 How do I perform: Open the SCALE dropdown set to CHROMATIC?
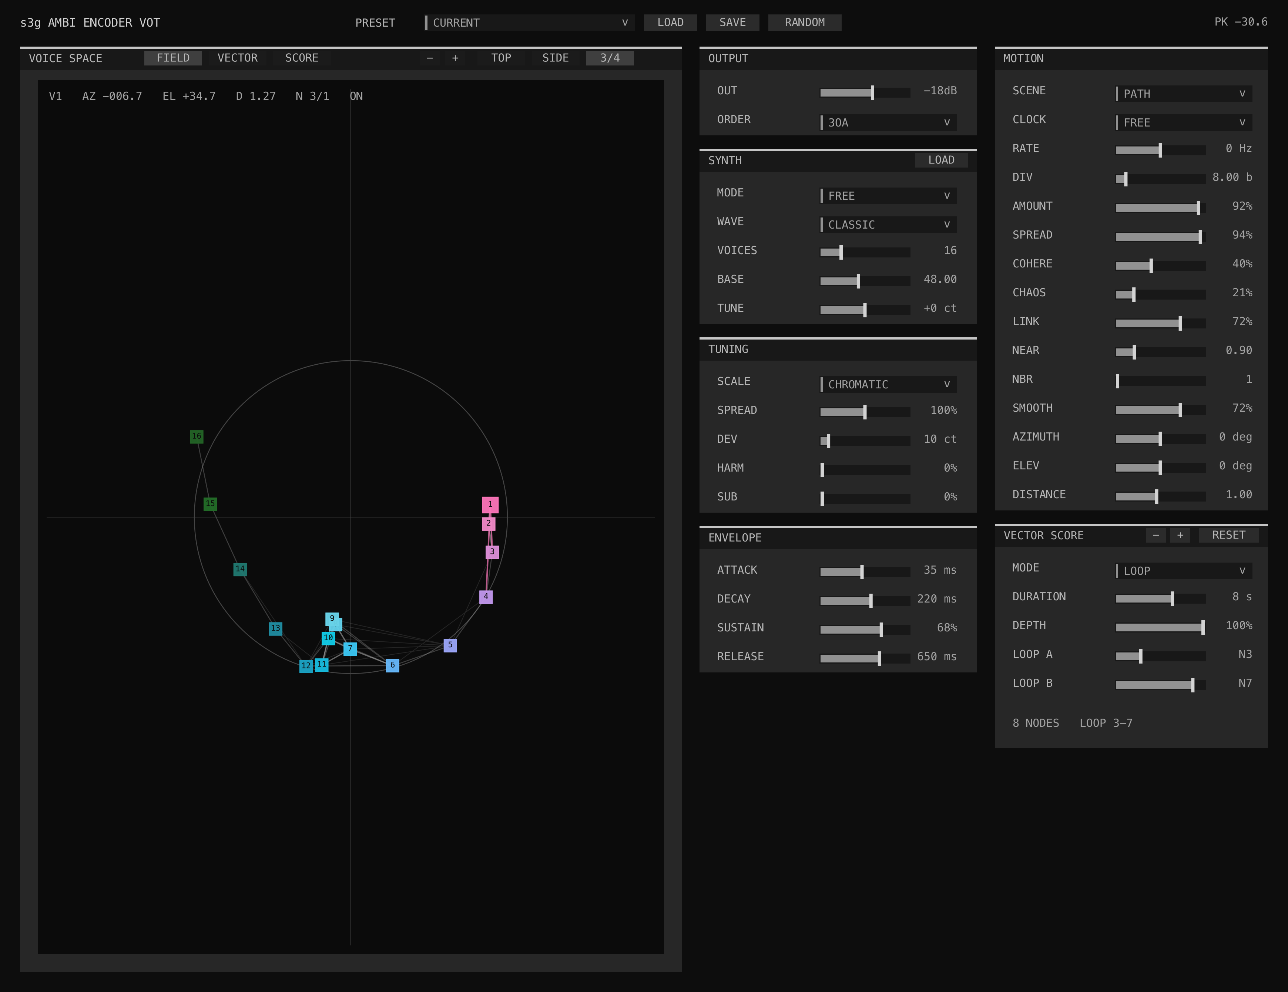point(888,384)
